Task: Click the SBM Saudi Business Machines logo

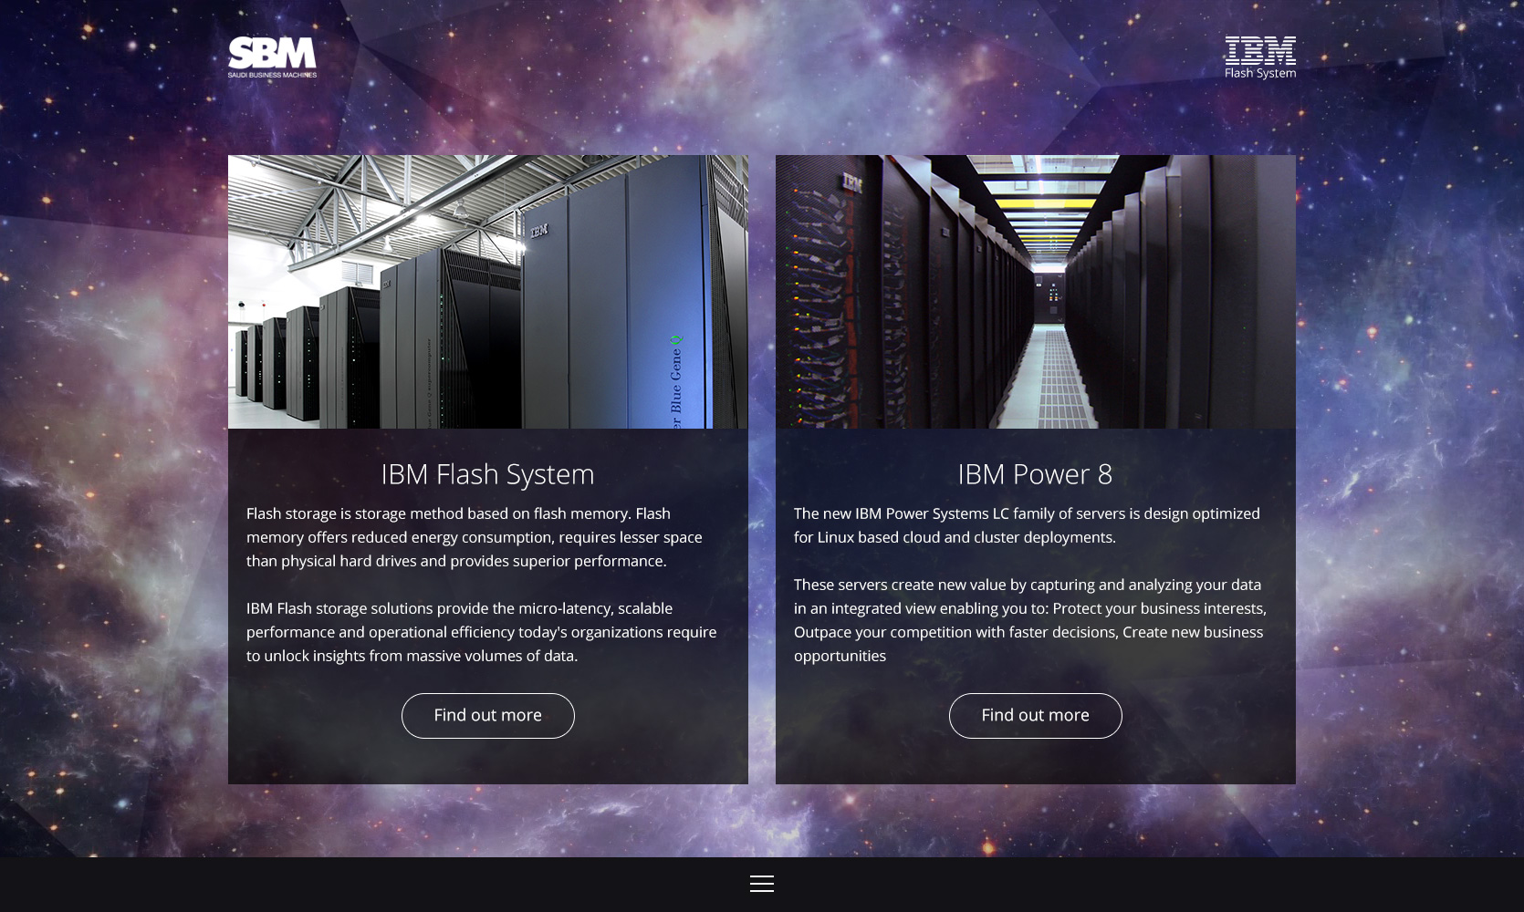Action: pos(272,57)
